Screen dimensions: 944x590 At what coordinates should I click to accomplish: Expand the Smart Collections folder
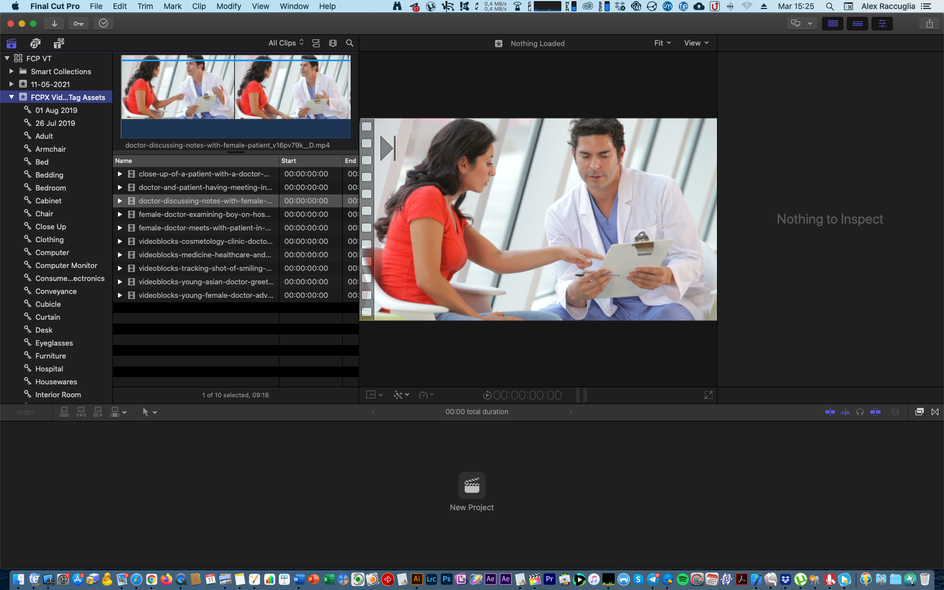tap(11, 71)
